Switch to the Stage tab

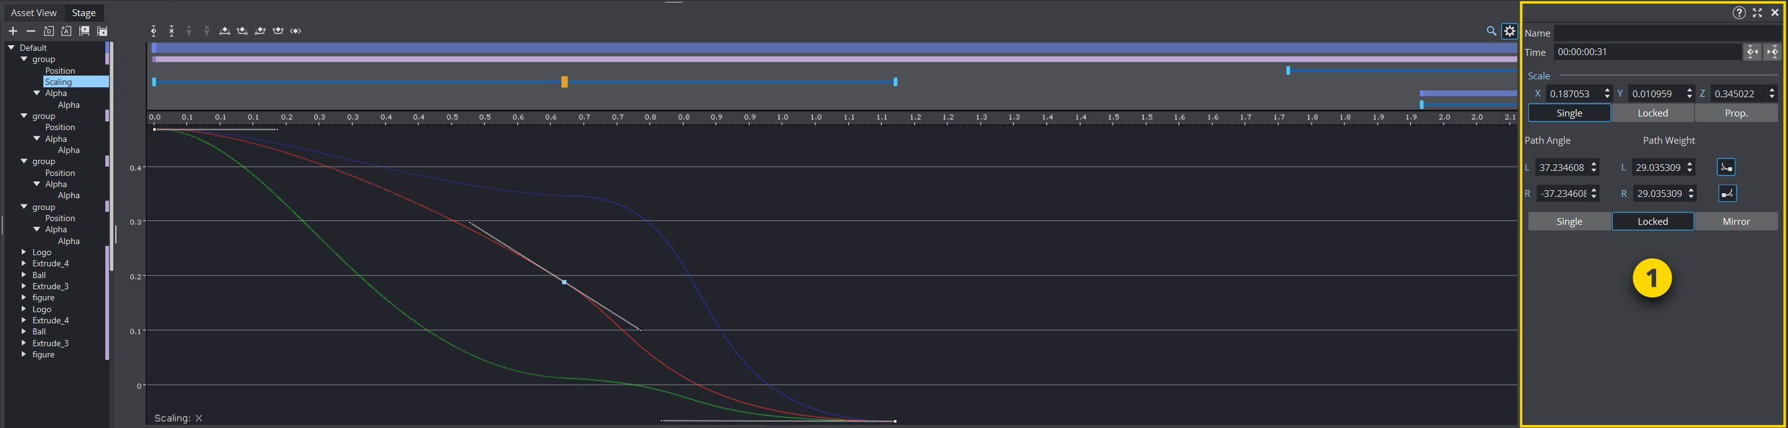tap(83, 12)
